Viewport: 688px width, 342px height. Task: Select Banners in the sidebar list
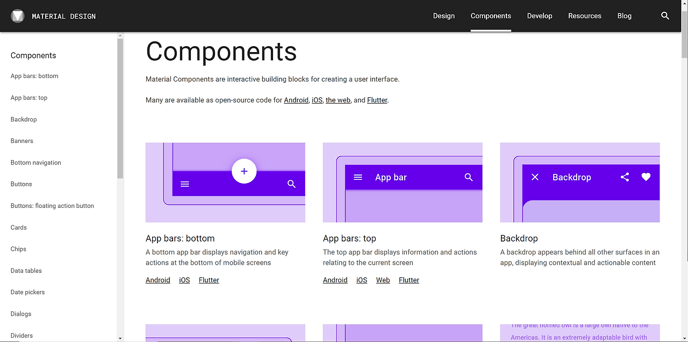click(22, 141)
